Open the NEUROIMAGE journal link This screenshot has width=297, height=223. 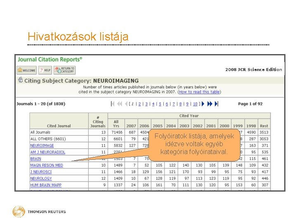tap(42, 146)
